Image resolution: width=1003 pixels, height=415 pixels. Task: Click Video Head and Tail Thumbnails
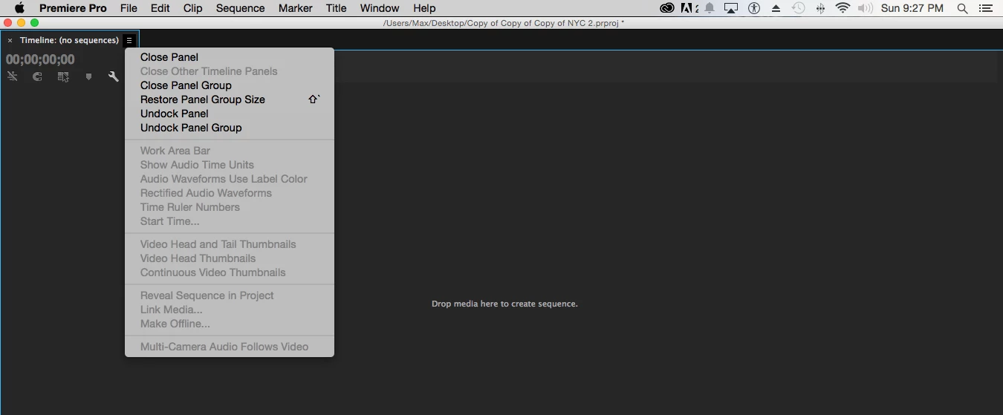point(230,244)
